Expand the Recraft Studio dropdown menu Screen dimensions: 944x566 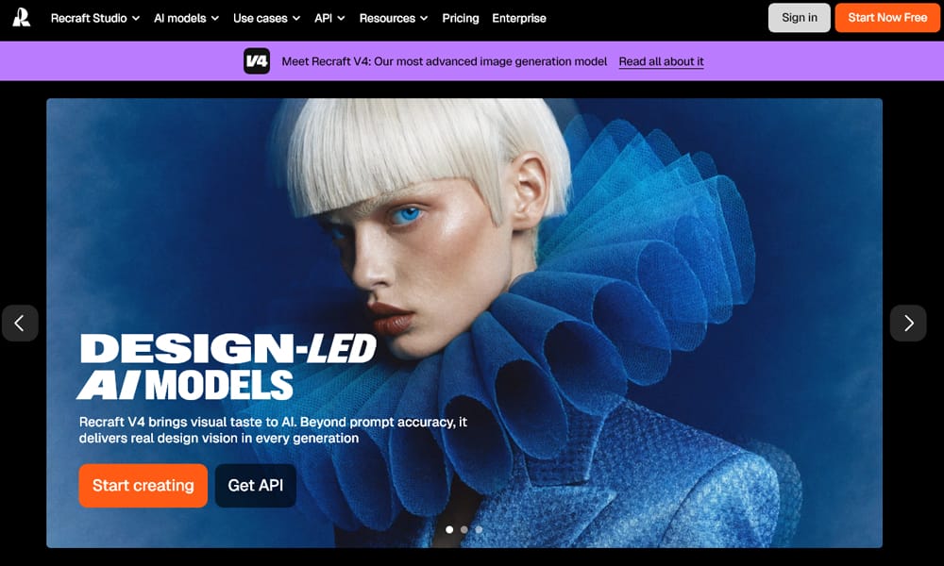(x=95, y=18)
